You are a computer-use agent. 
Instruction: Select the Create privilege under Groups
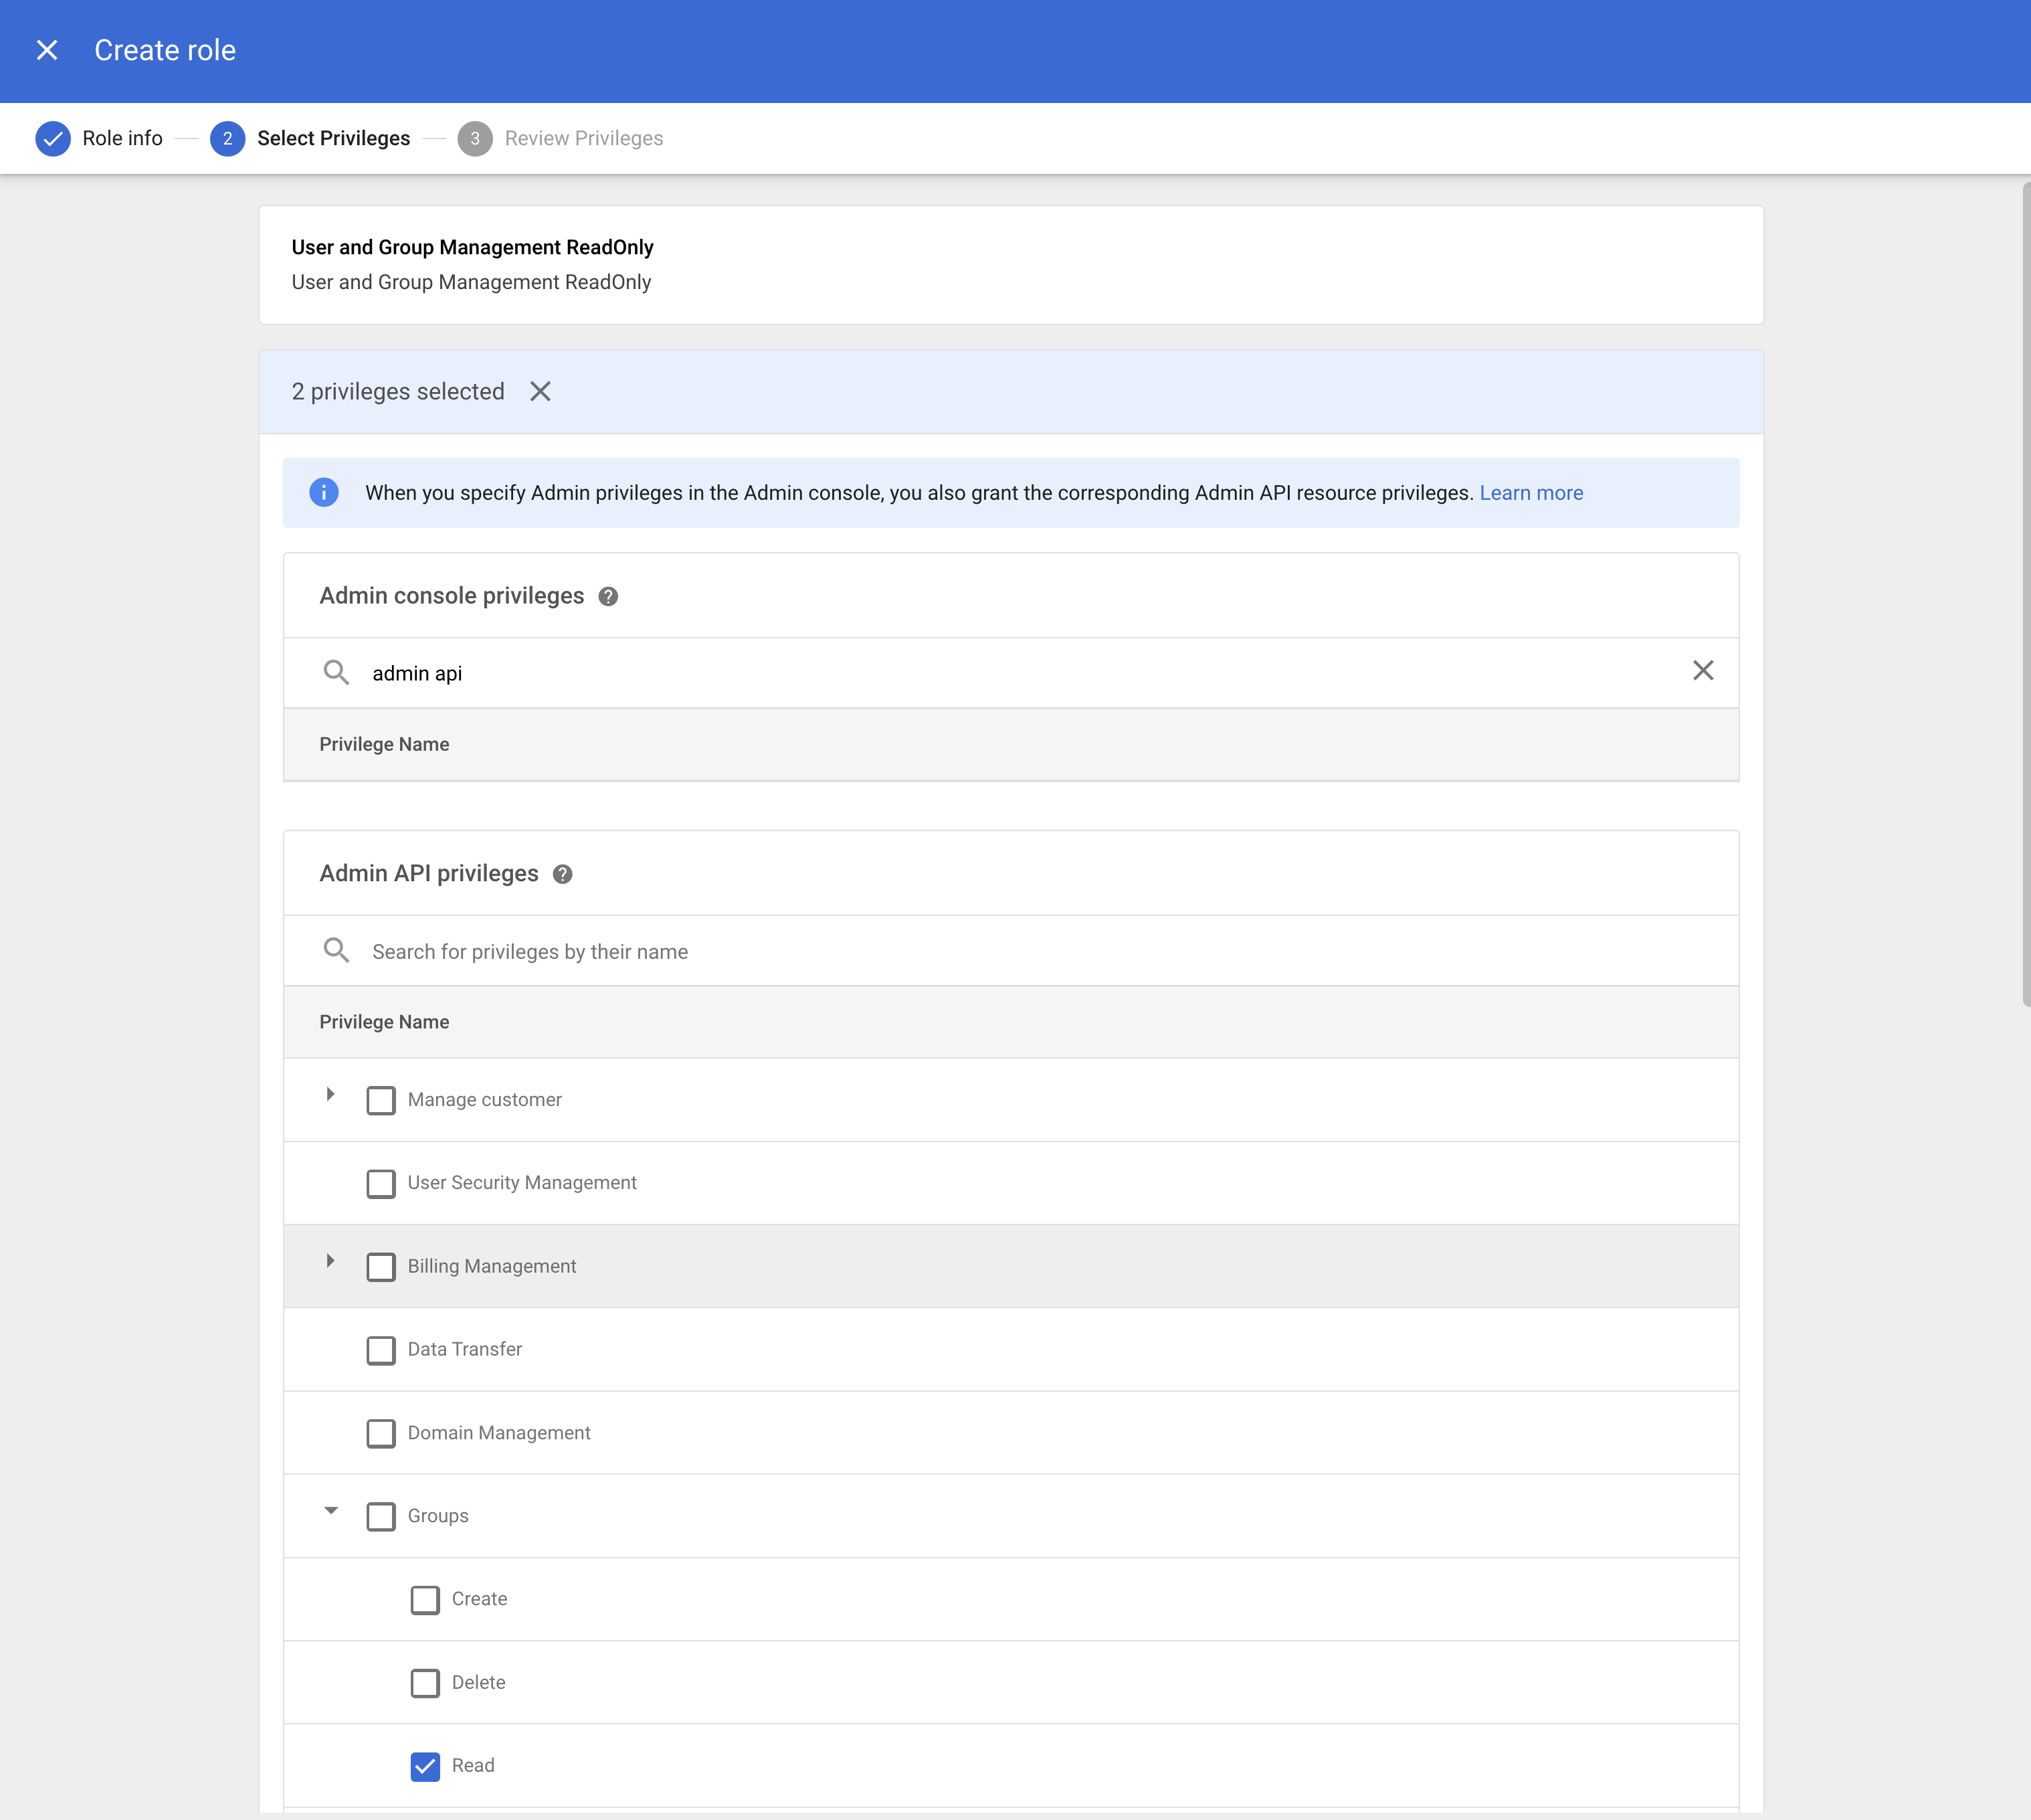(x=425, y=1599)
